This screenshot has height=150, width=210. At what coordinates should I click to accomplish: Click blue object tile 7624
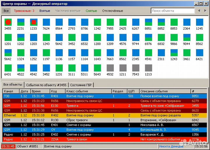point(46,22)
